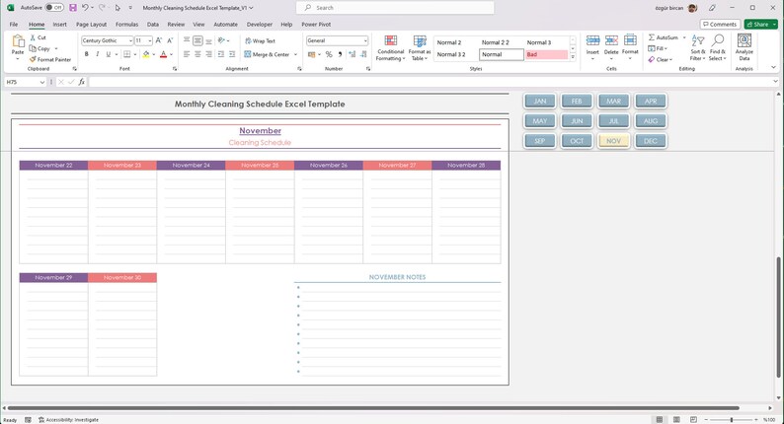Activate the Format Painter brush
The width and height of the screenshot is (784, 424).
[33, 59]
